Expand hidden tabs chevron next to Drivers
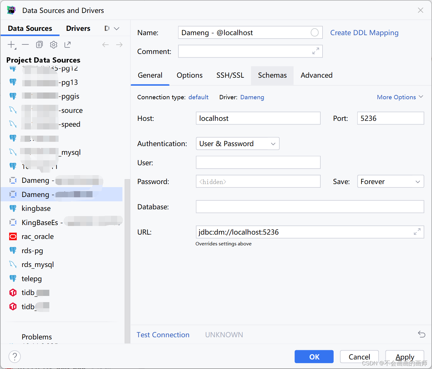This screenshot has height=369, width=432. pyautogui.click(x=117, y=28)
